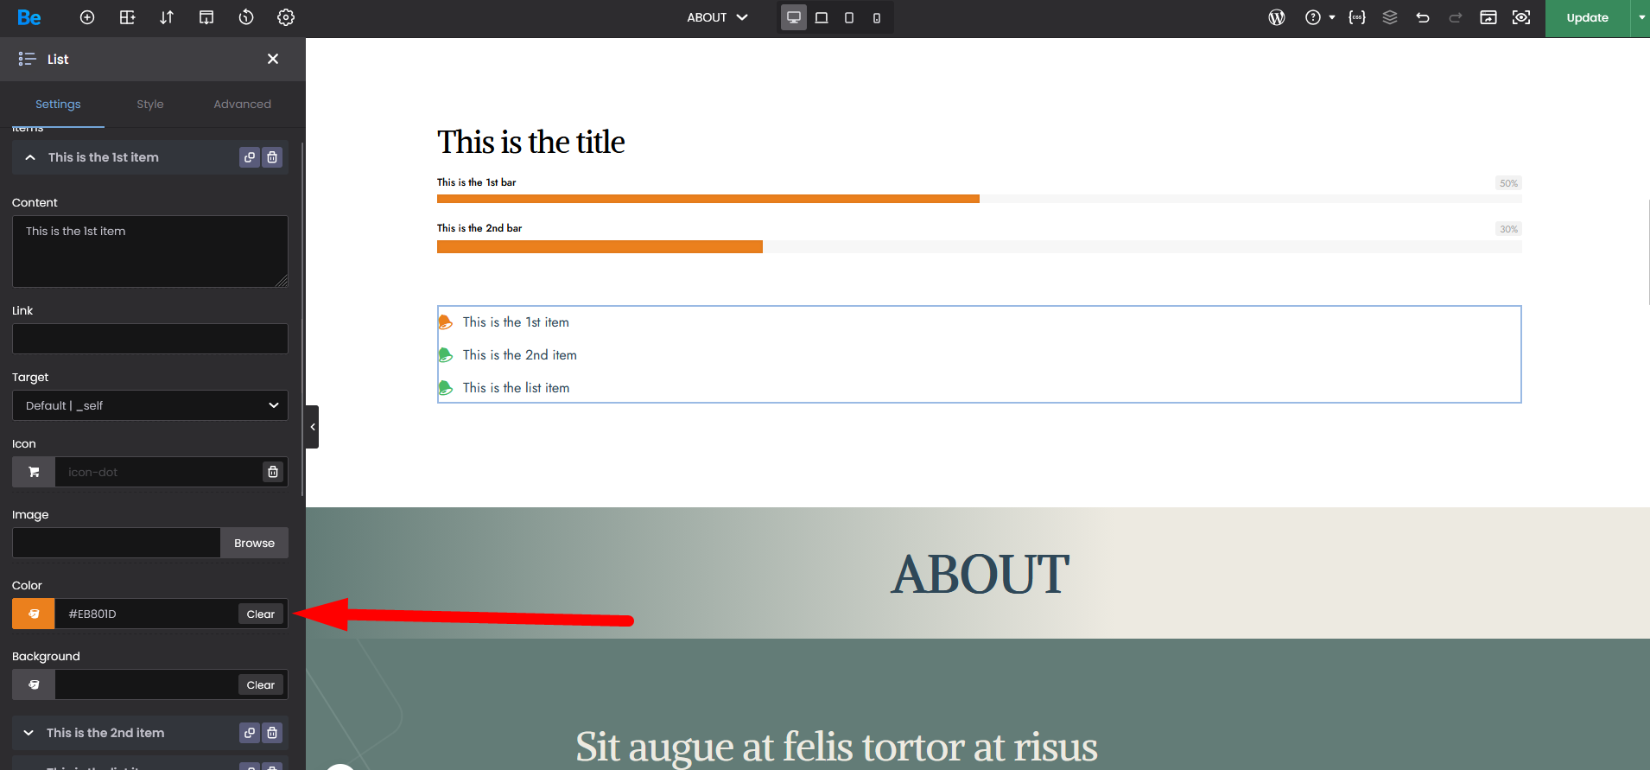The width and height of the screenshot is (1650, 770).
Task: Open the custom CSS editor icon
Action: click(x=1356, y=17)
